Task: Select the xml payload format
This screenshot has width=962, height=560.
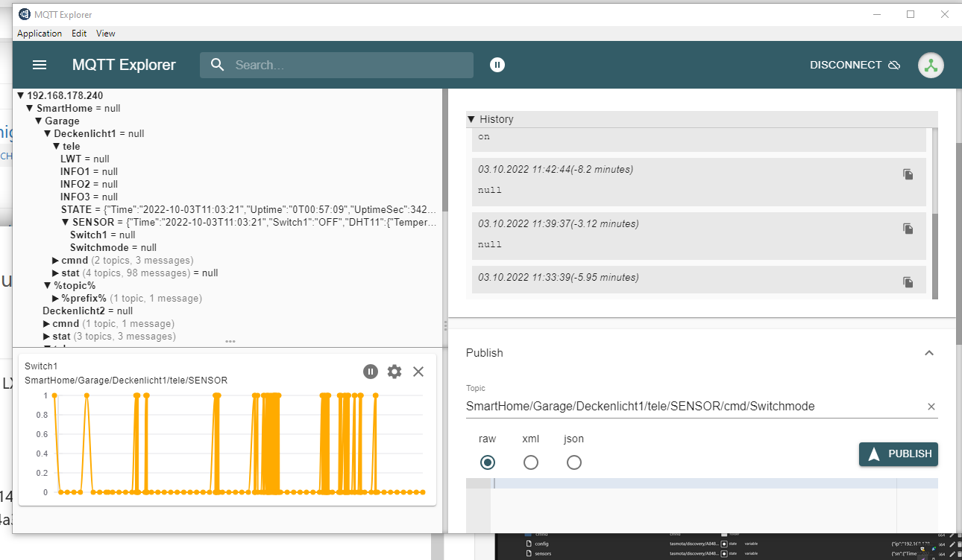Action: (531, 462)
